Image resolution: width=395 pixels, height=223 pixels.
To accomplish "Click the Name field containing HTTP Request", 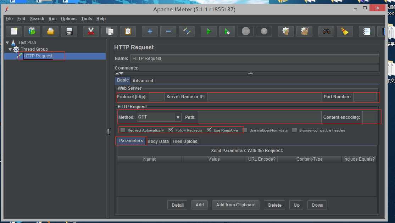I will [255, 58].
